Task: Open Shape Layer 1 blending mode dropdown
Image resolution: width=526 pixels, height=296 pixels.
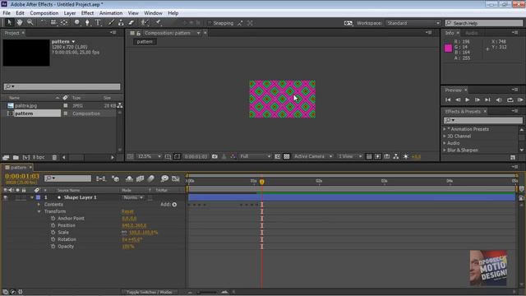Action: [x=133, y=197]
